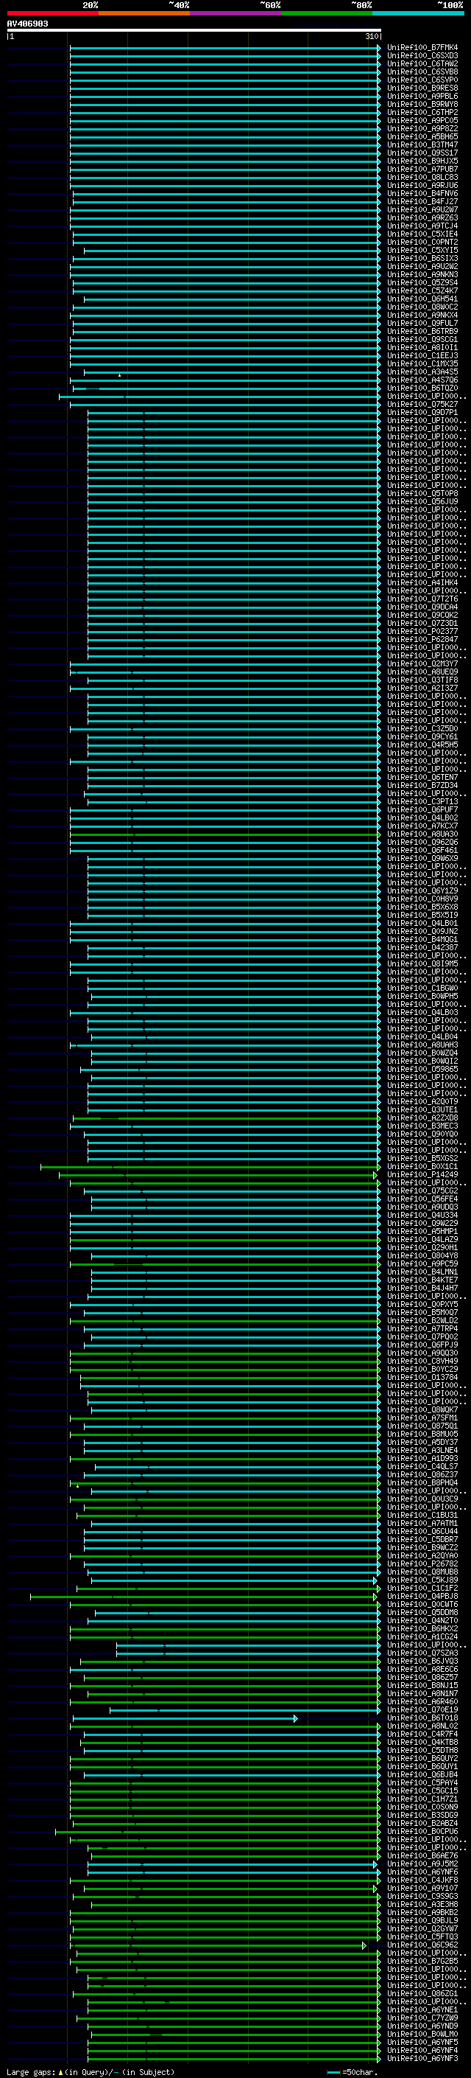This screenshot has width=471, height=2078.
Task: Select label UniRef100_A9RZ63
Action: tap(422, 217)
